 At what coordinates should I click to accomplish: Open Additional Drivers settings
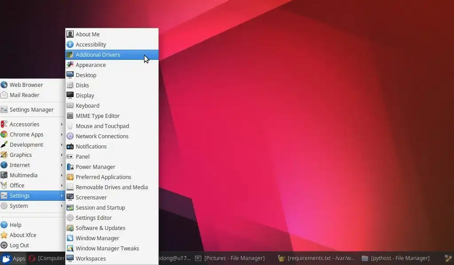tap(98, 55)
